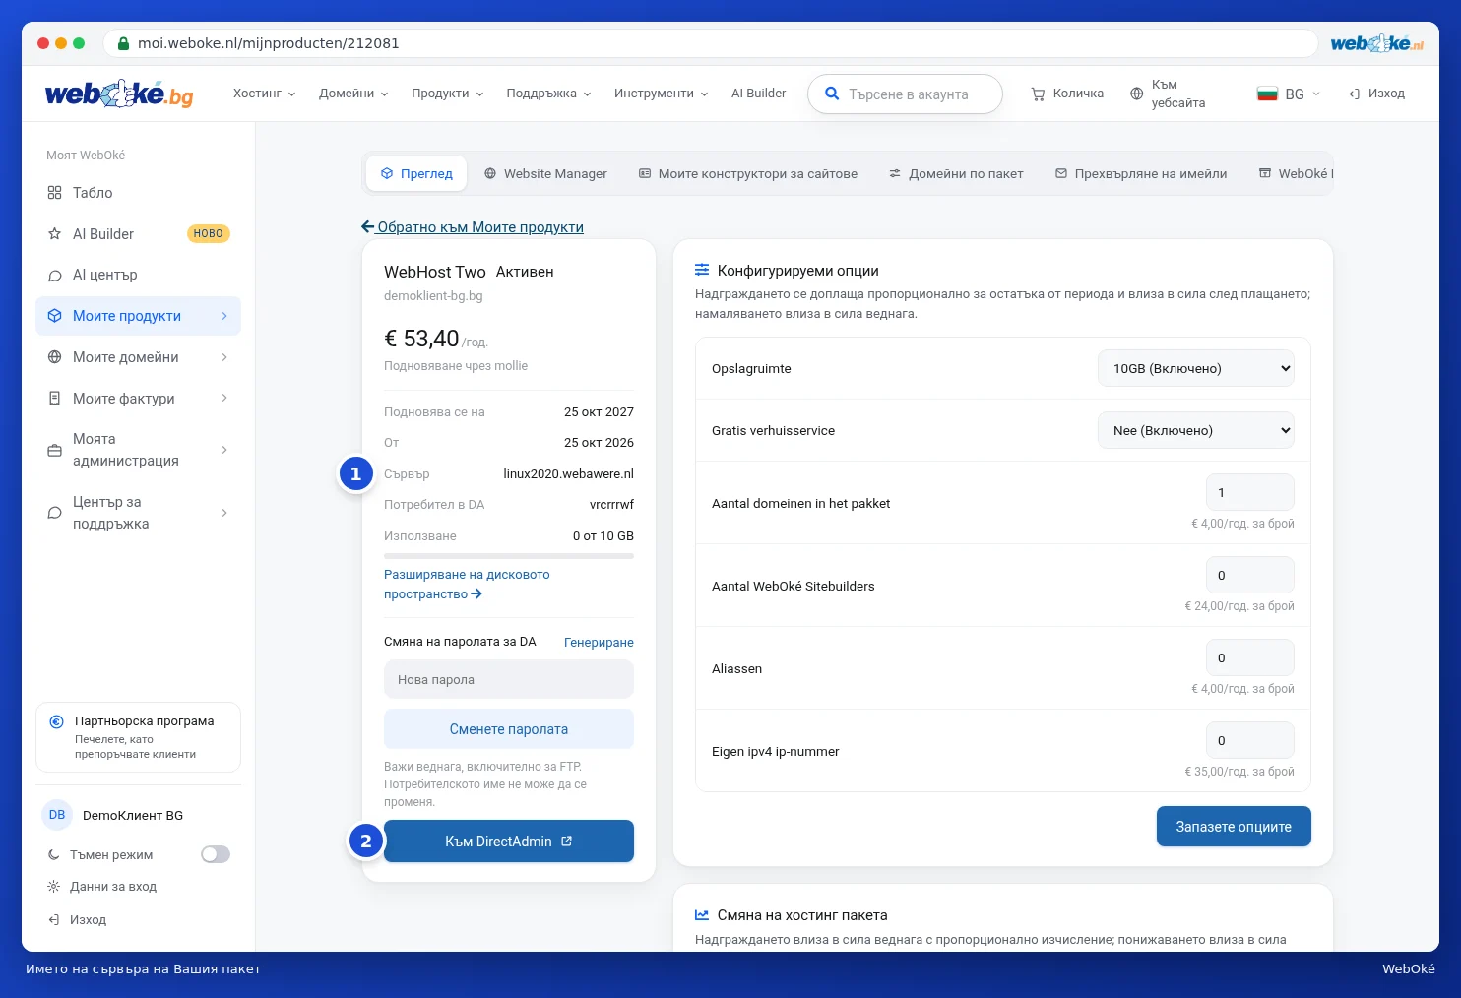The width and height of the screenshot is (1461, 998).
Task: Open AI център in sidebar
Action: click(x=138, y=275)
